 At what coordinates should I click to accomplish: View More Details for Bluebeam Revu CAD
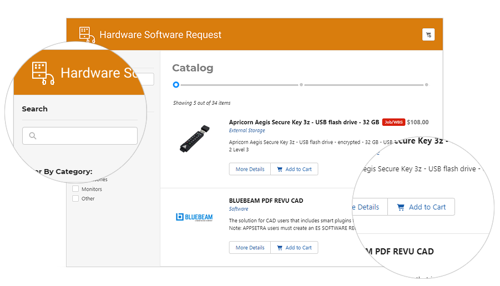pyautogui.click(x=250, y=247)
